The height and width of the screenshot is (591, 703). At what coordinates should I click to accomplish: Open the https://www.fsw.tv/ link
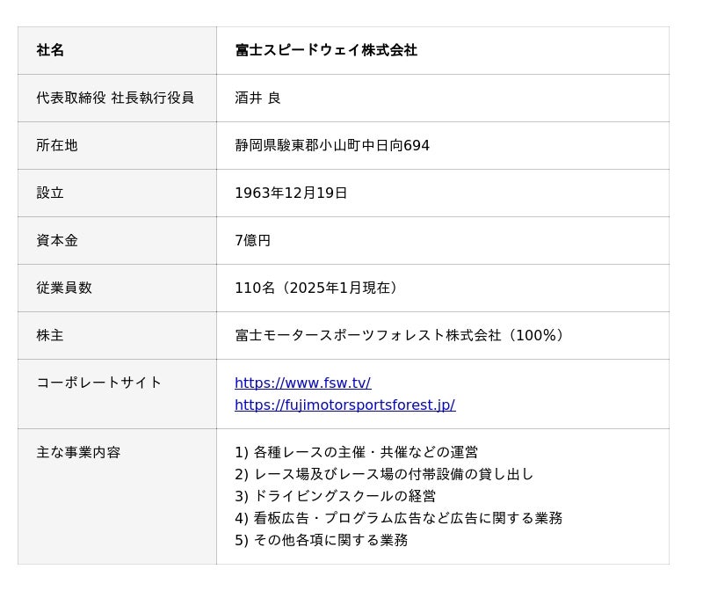(x=302, y=383)
